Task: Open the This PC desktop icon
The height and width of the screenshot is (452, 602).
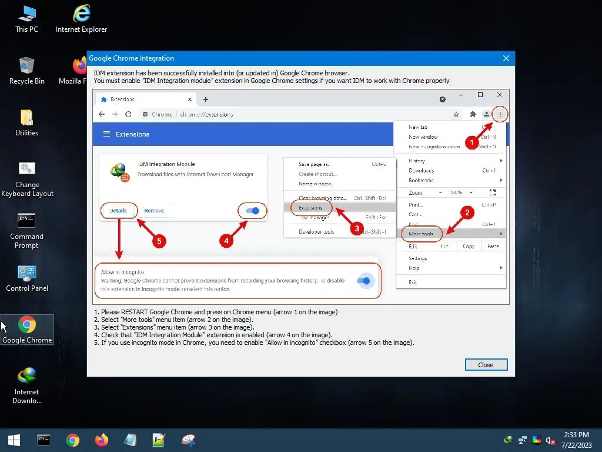Action: (26, 19)
